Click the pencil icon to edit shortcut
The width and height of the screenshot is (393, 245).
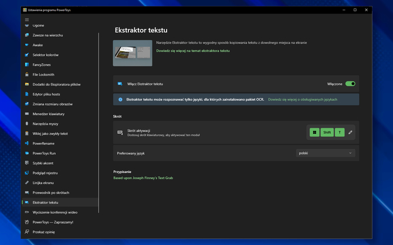pyautogui.click(x=350, y=132)
